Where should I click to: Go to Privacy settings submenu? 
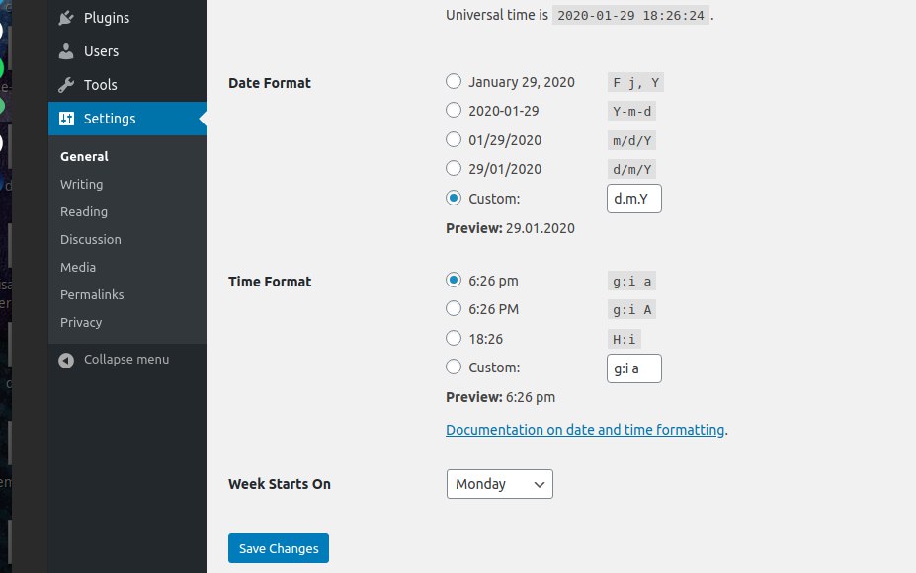(81, 322)
